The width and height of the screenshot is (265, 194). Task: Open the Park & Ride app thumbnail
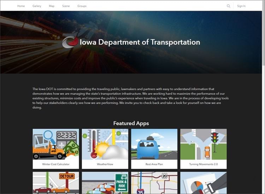(x=105, y=183)
